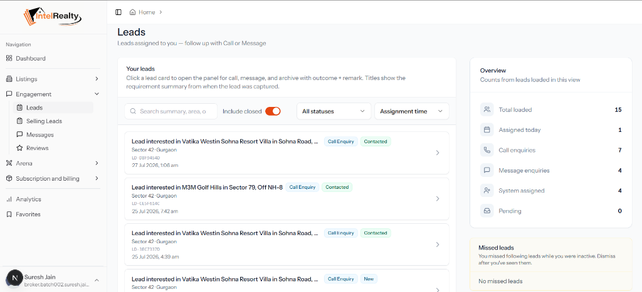
Task: Open the Reviews menu item
Action: (53, 148)
